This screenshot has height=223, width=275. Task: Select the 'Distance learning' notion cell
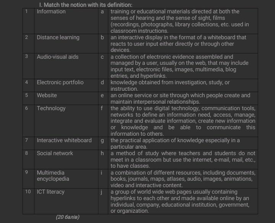click(x=58, y=37)
